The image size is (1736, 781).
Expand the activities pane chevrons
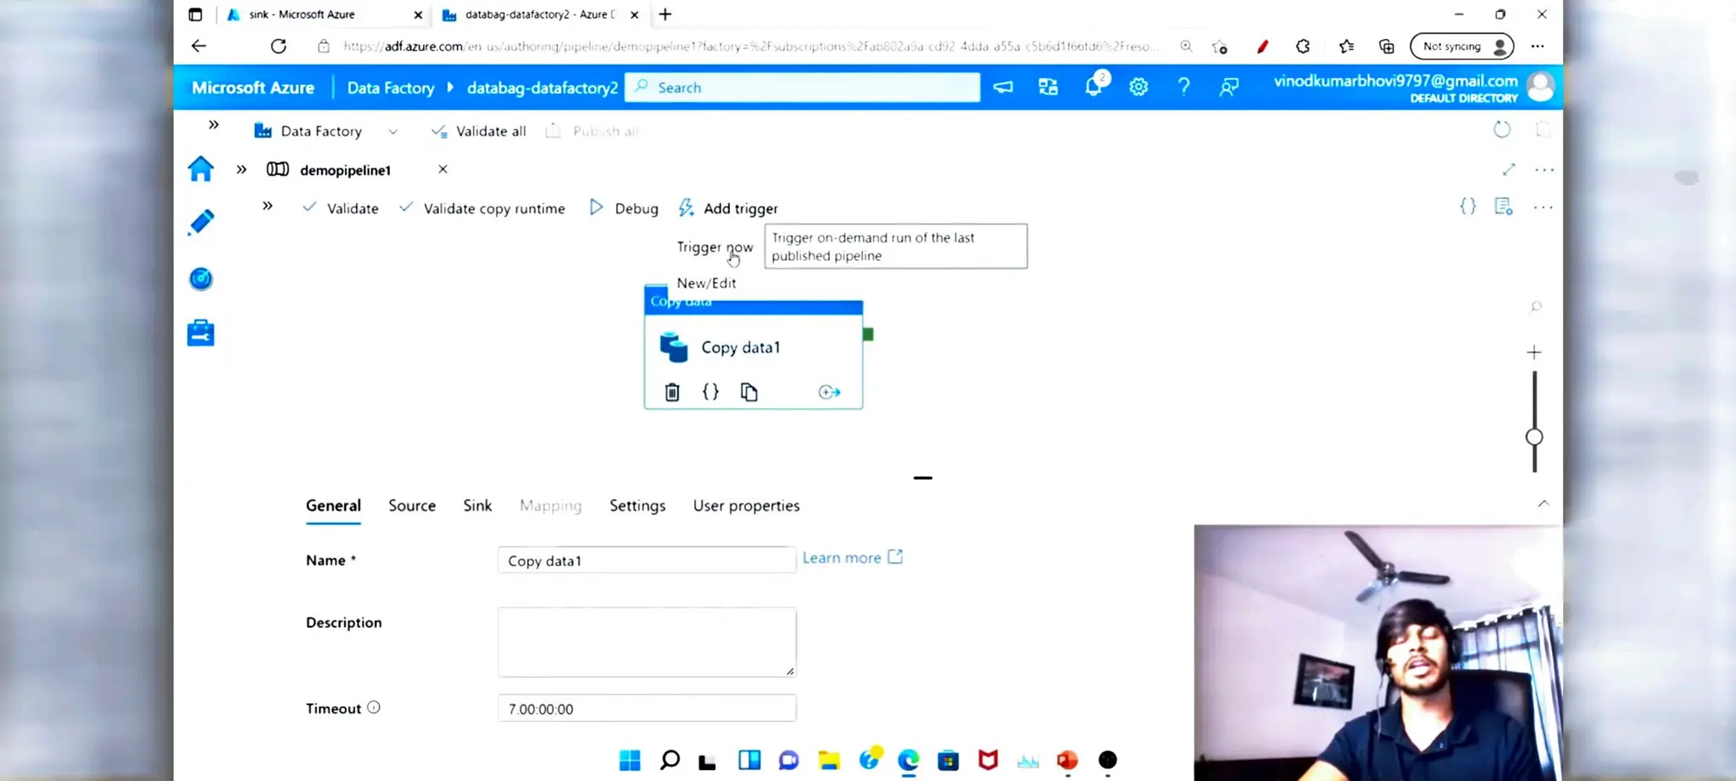(x=268, y=206)
